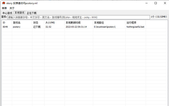Select the row cell with ID 8049
Image resolution: width=169 pixels, height=106 pixels.
5,27
